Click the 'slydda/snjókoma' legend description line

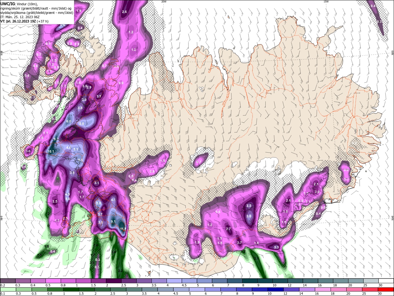(x=37, y=12)
